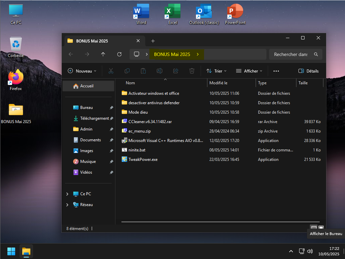Click the PC icon in address bar
This screenshot has width=345, height=259.
(x=137, y=54)
